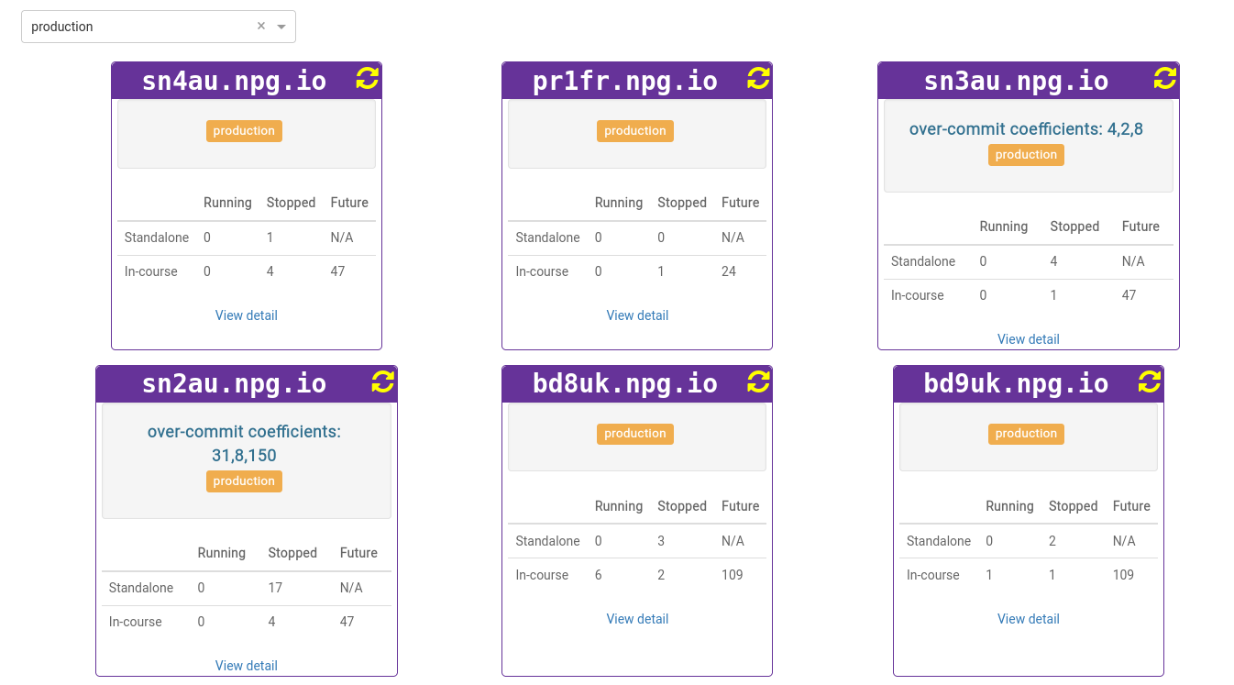Open View detail for sn4au.npg.io
1234x685 pixels.
(247, 315)
